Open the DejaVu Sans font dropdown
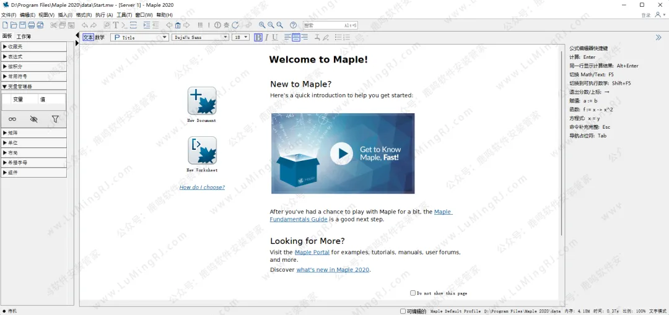The width and height of the screenshot is (669, 315). pos(200,37)
